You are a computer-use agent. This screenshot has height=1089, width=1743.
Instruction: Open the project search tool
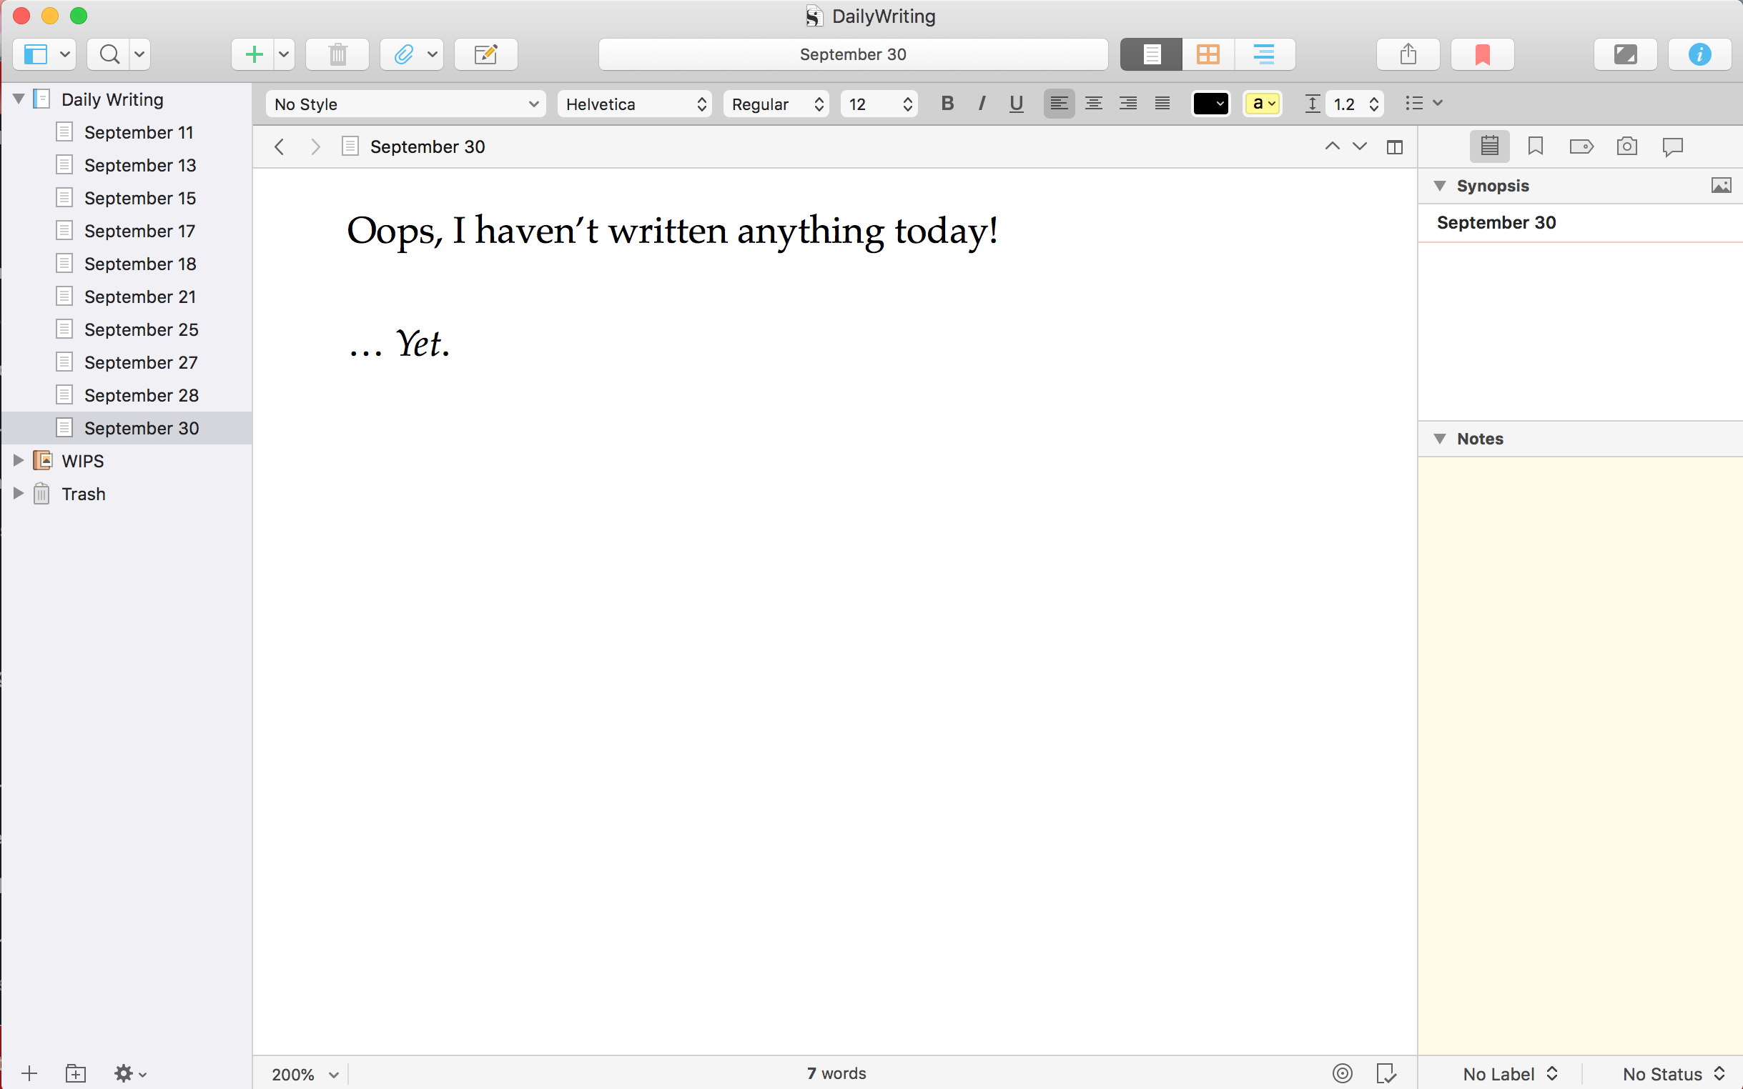[x=109, y=54]
